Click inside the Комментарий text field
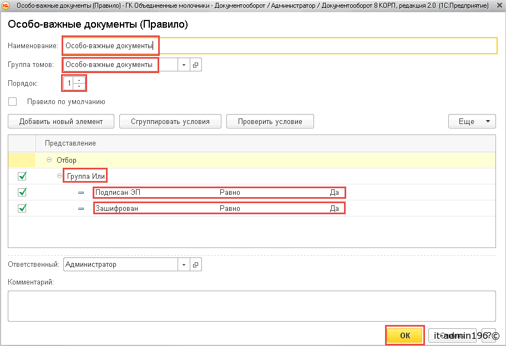The width and height of the screenshot is (506, 346). point(251,306)
